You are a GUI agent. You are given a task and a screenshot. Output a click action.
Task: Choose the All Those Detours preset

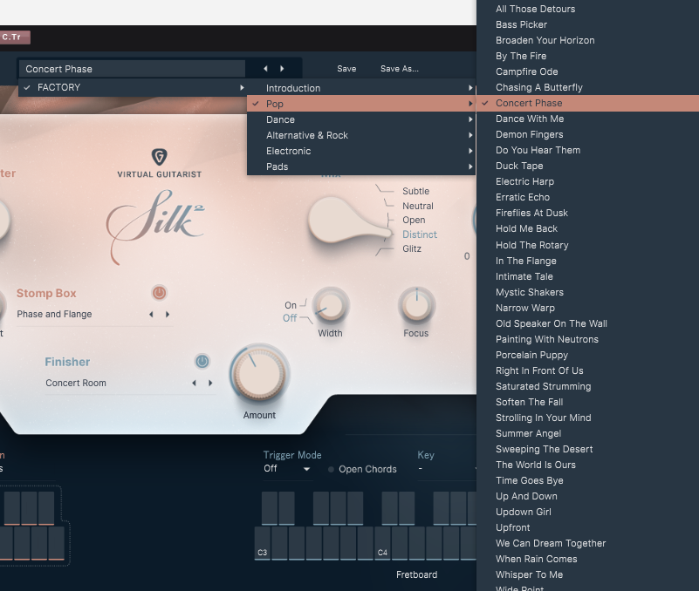click(x=587, y=9)
